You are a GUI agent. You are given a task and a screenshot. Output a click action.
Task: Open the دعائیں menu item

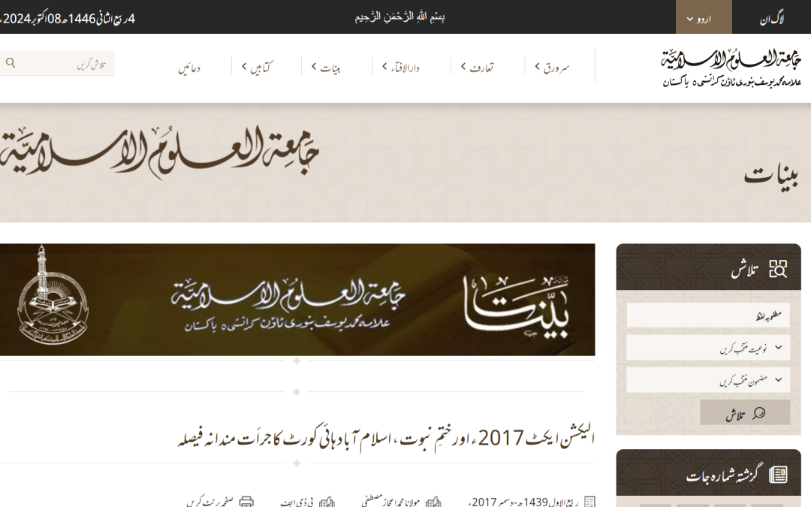[x=189, y=68]
